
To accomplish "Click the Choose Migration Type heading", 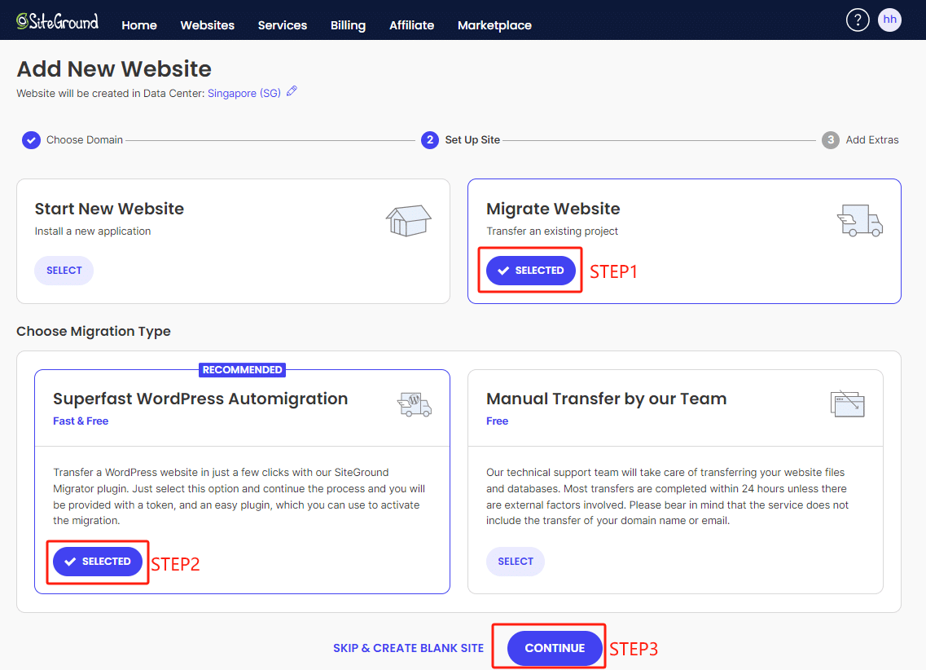I will point(94,332).
